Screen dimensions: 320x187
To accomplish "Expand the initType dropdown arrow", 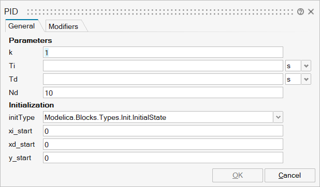I will coord(278,117).
